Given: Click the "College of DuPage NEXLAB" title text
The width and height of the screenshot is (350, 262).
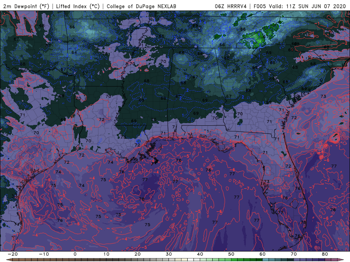Looking at the screenshot, I should (141, 6).
